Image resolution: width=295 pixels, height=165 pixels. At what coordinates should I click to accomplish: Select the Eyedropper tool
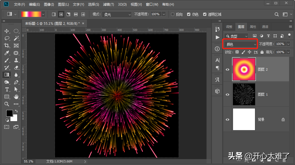point(6,53)
